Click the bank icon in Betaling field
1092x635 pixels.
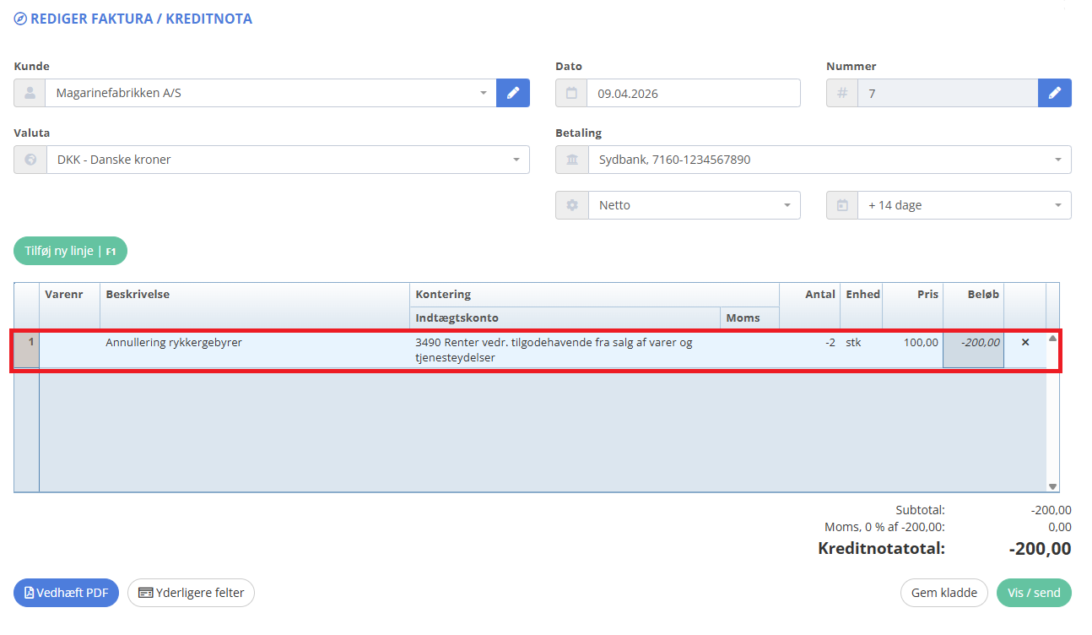click(x=571, y=160)
